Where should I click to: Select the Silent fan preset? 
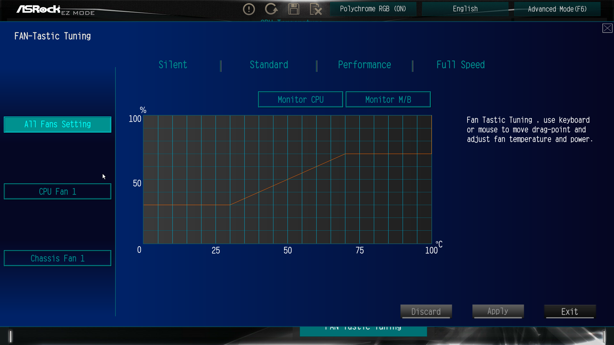click(x=173, y=65)
